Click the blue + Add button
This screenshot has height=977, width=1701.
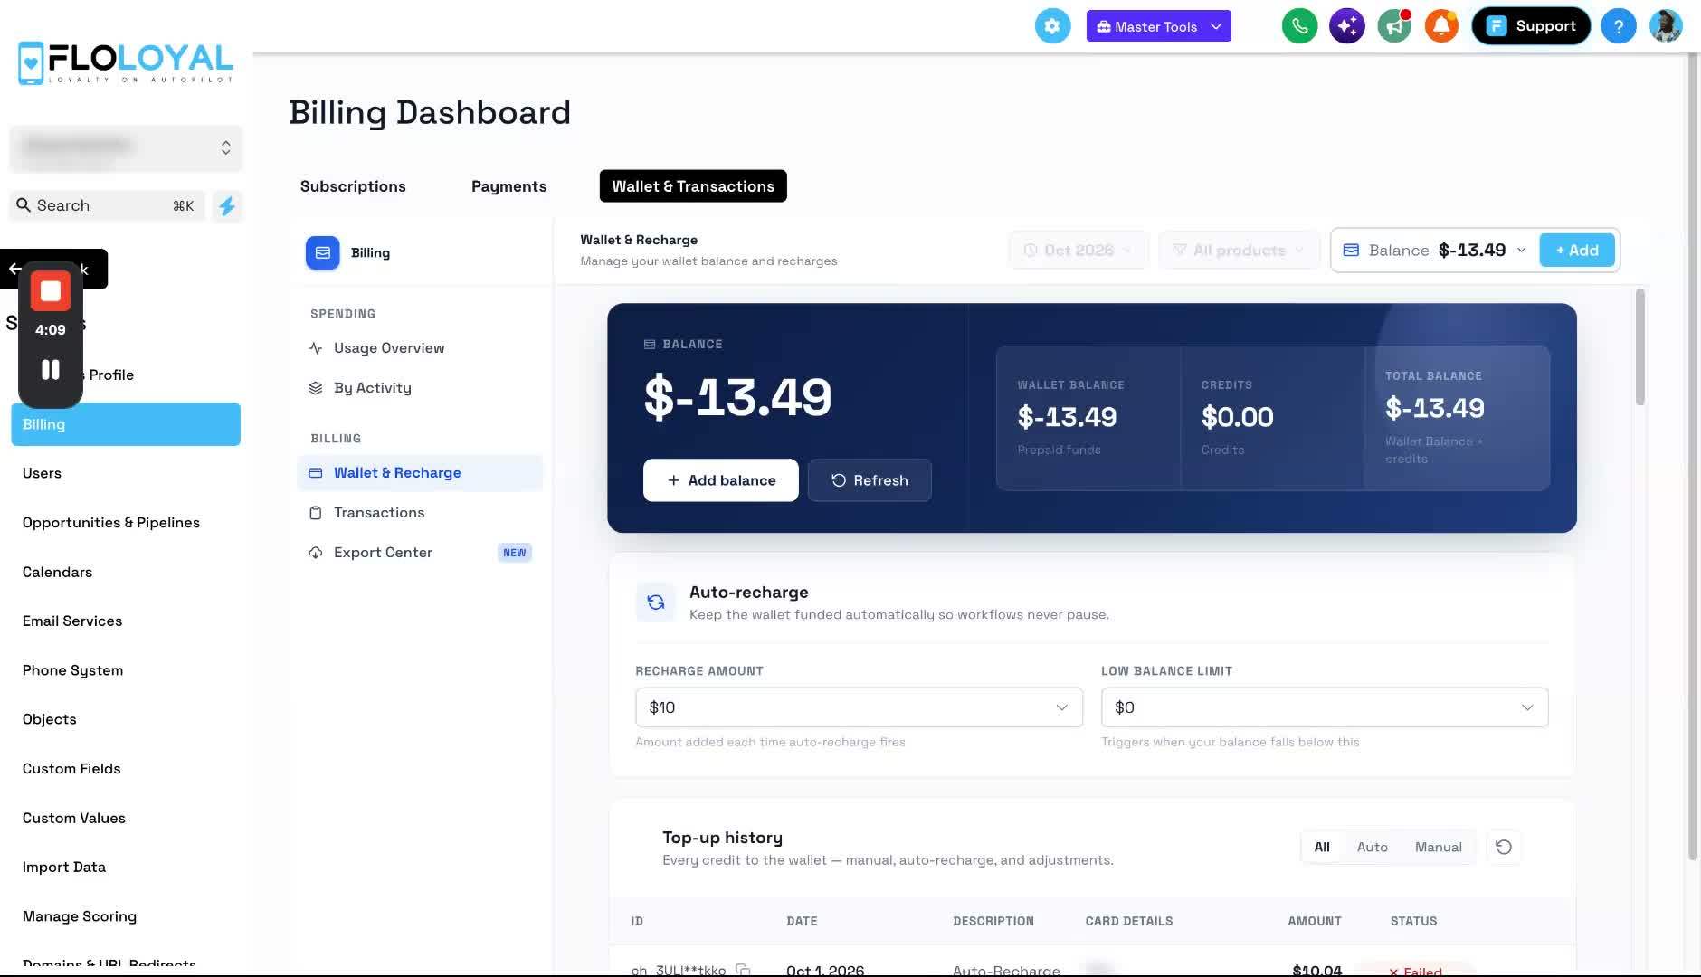(1577, 251)
